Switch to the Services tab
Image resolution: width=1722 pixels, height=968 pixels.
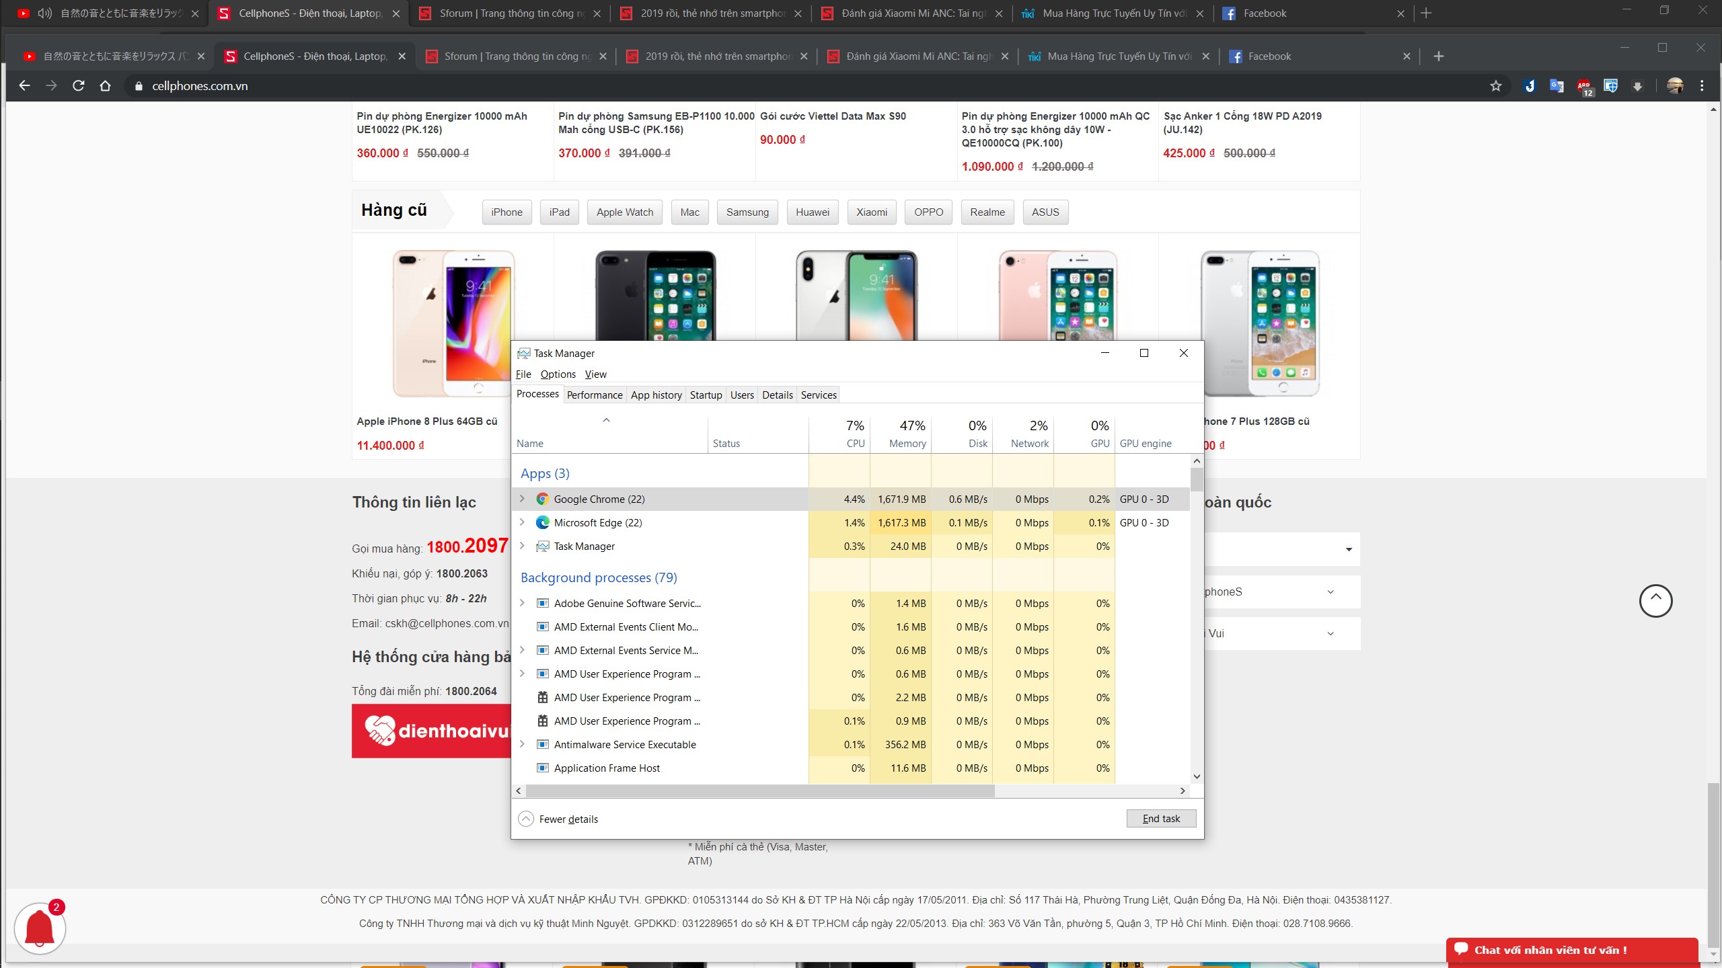(819, 395)
